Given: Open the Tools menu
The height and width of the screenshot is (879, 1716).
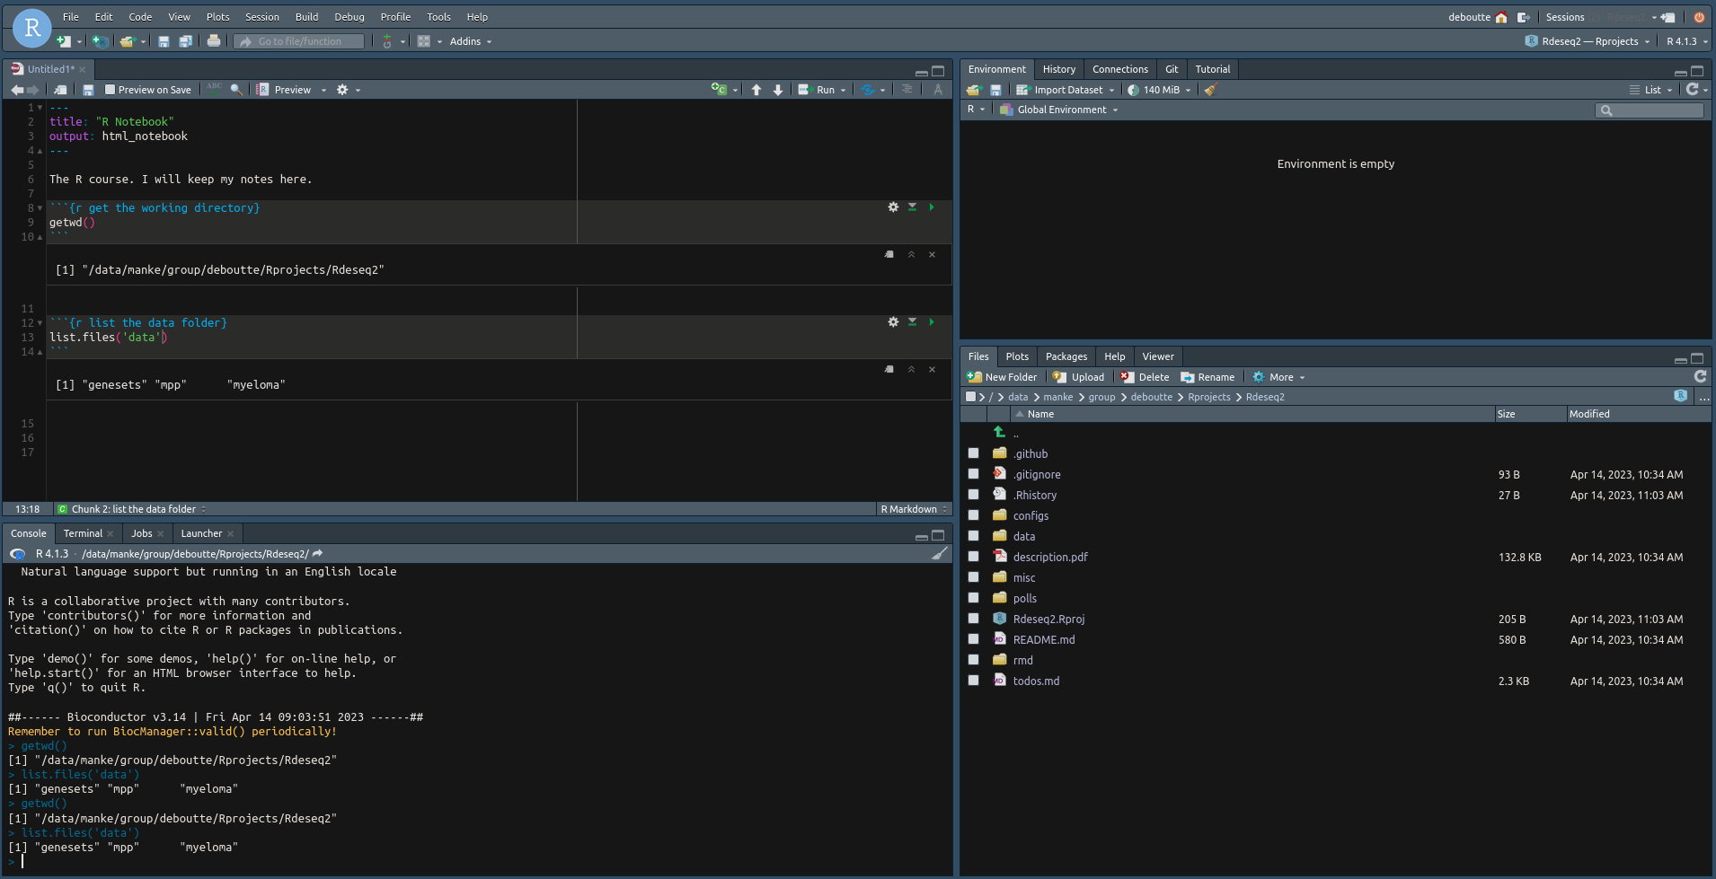Looking at the screenshot, I should [x=439, y=17].
